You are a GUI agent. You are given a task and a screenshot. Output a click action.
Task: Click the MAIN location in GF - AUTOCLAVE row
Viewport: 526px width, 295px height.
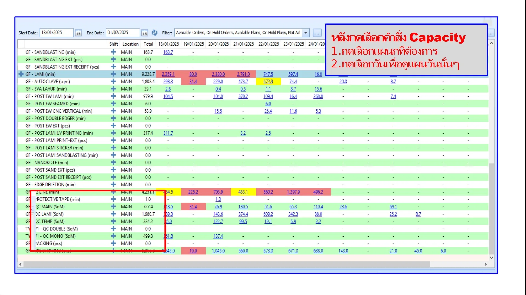127,81
